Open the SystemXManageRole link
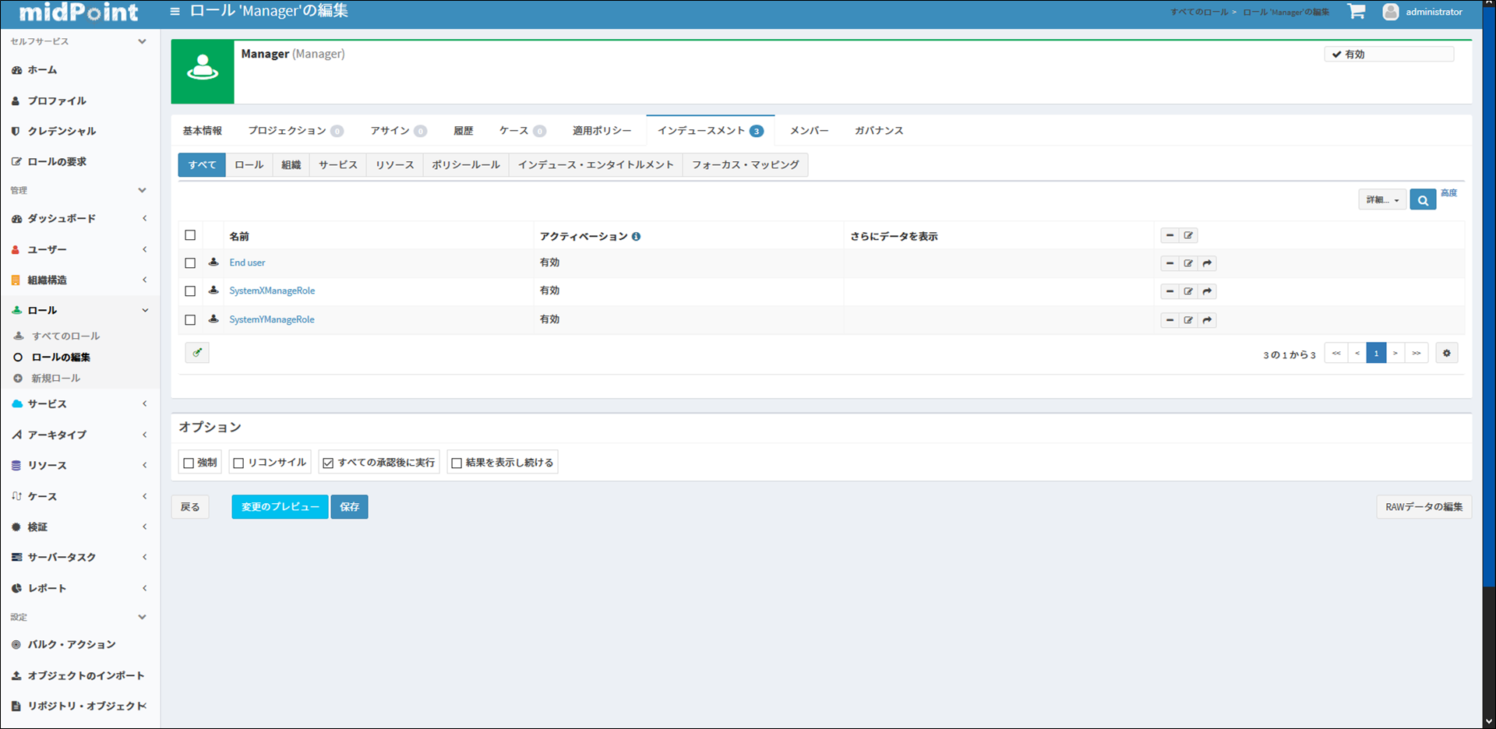Viewport: 1496px width, 729px height. pyautogui.click(x=272, y=291)
